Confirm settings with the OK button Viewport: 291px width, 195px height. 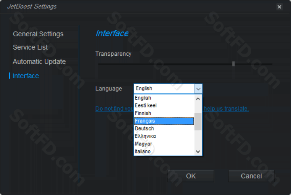click(191, 176)
